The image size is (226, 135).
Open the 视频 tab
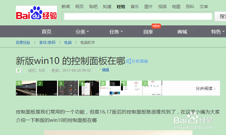click(x=162, y=7)
